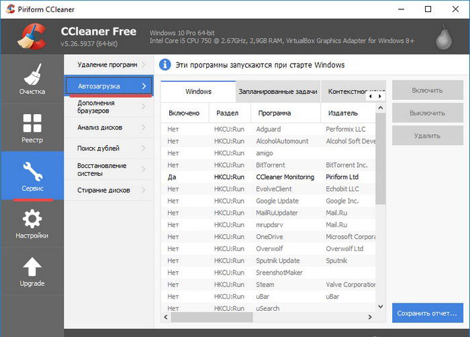470x337 pixels.
Task: Select the amigo row
Action: pos(268,153)
